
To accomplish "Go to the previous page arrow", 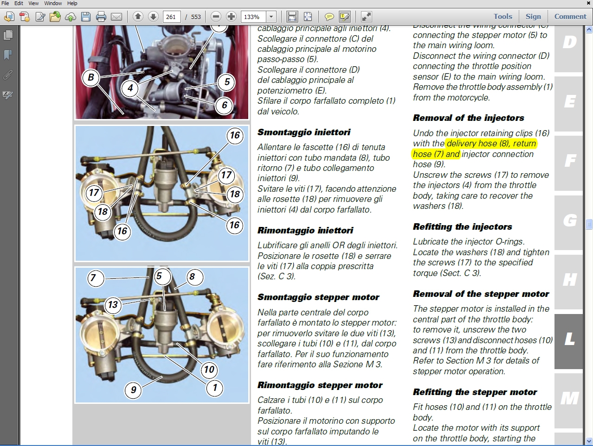I will (138, 17).
